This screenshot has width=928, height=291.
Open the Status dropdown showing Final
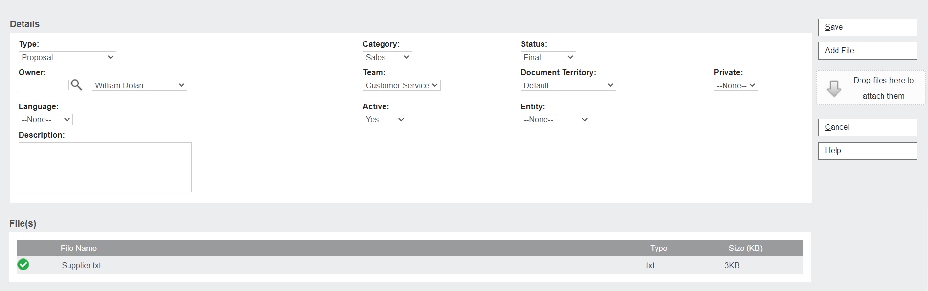tap(548, 57)
